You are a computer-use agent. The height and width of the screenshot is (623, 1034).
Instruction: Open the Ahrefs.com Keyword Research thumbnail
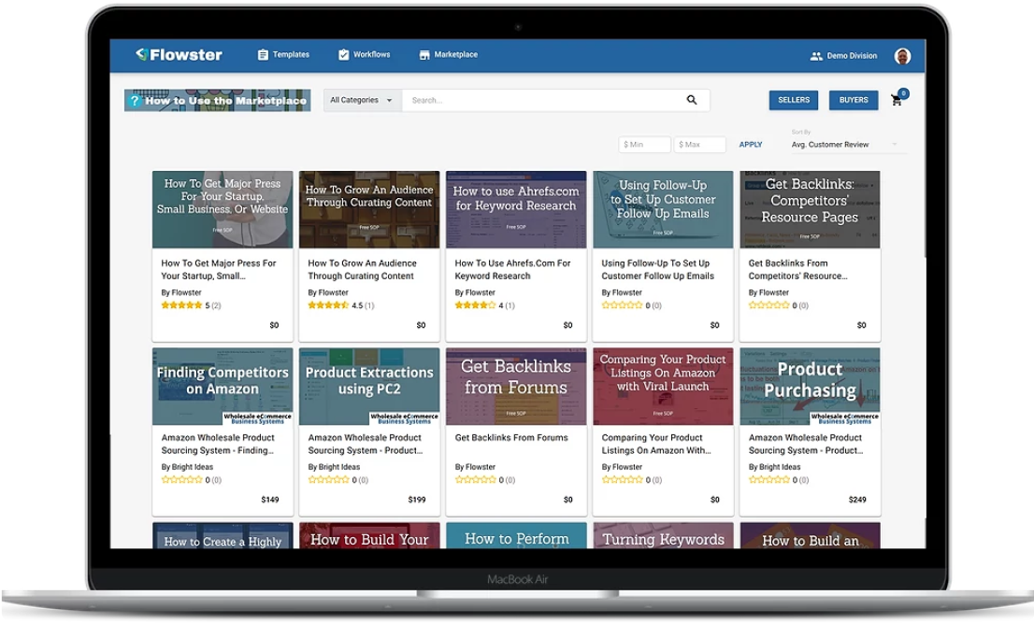[x=516, y=209]
